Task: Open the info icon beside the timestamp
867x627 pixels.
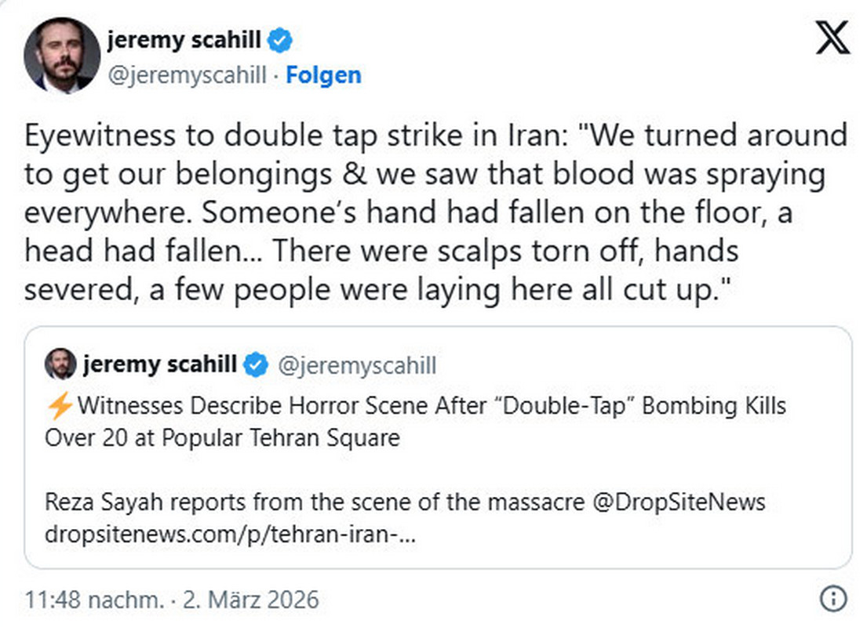Action: click(x=832, y=600)
